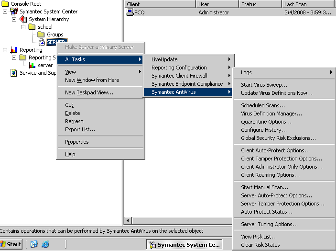Open Quarantine Options

click(284, 122)
